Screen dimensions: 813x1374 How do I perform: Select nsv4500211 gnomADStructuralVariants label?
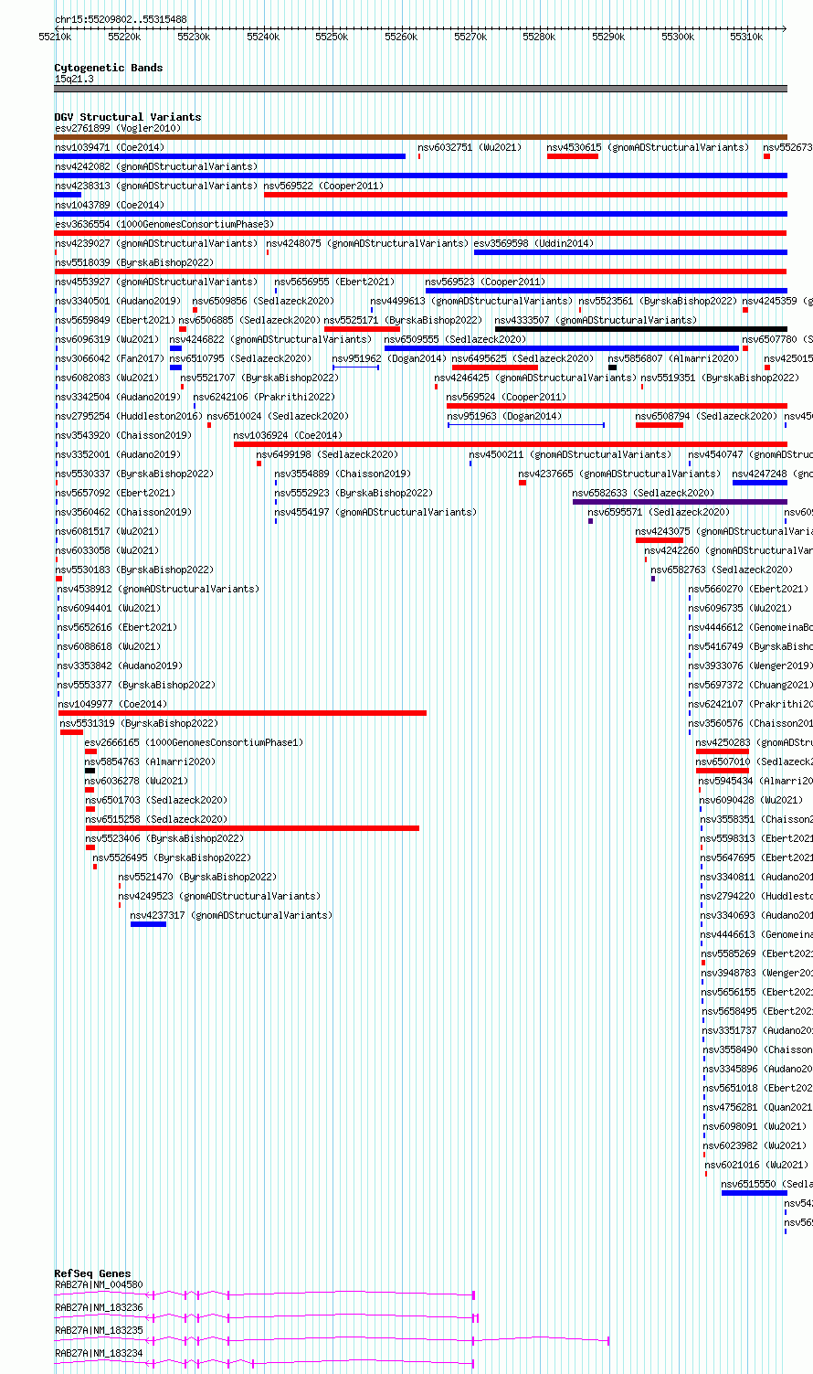[x=570, y=454]
